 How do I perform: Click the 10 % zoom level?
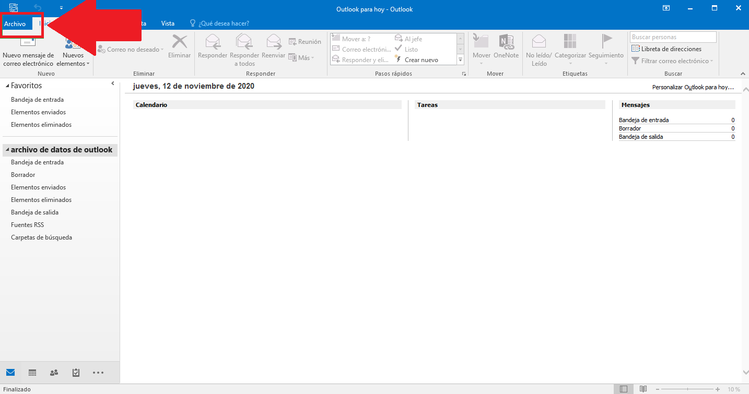click(733, 389)
